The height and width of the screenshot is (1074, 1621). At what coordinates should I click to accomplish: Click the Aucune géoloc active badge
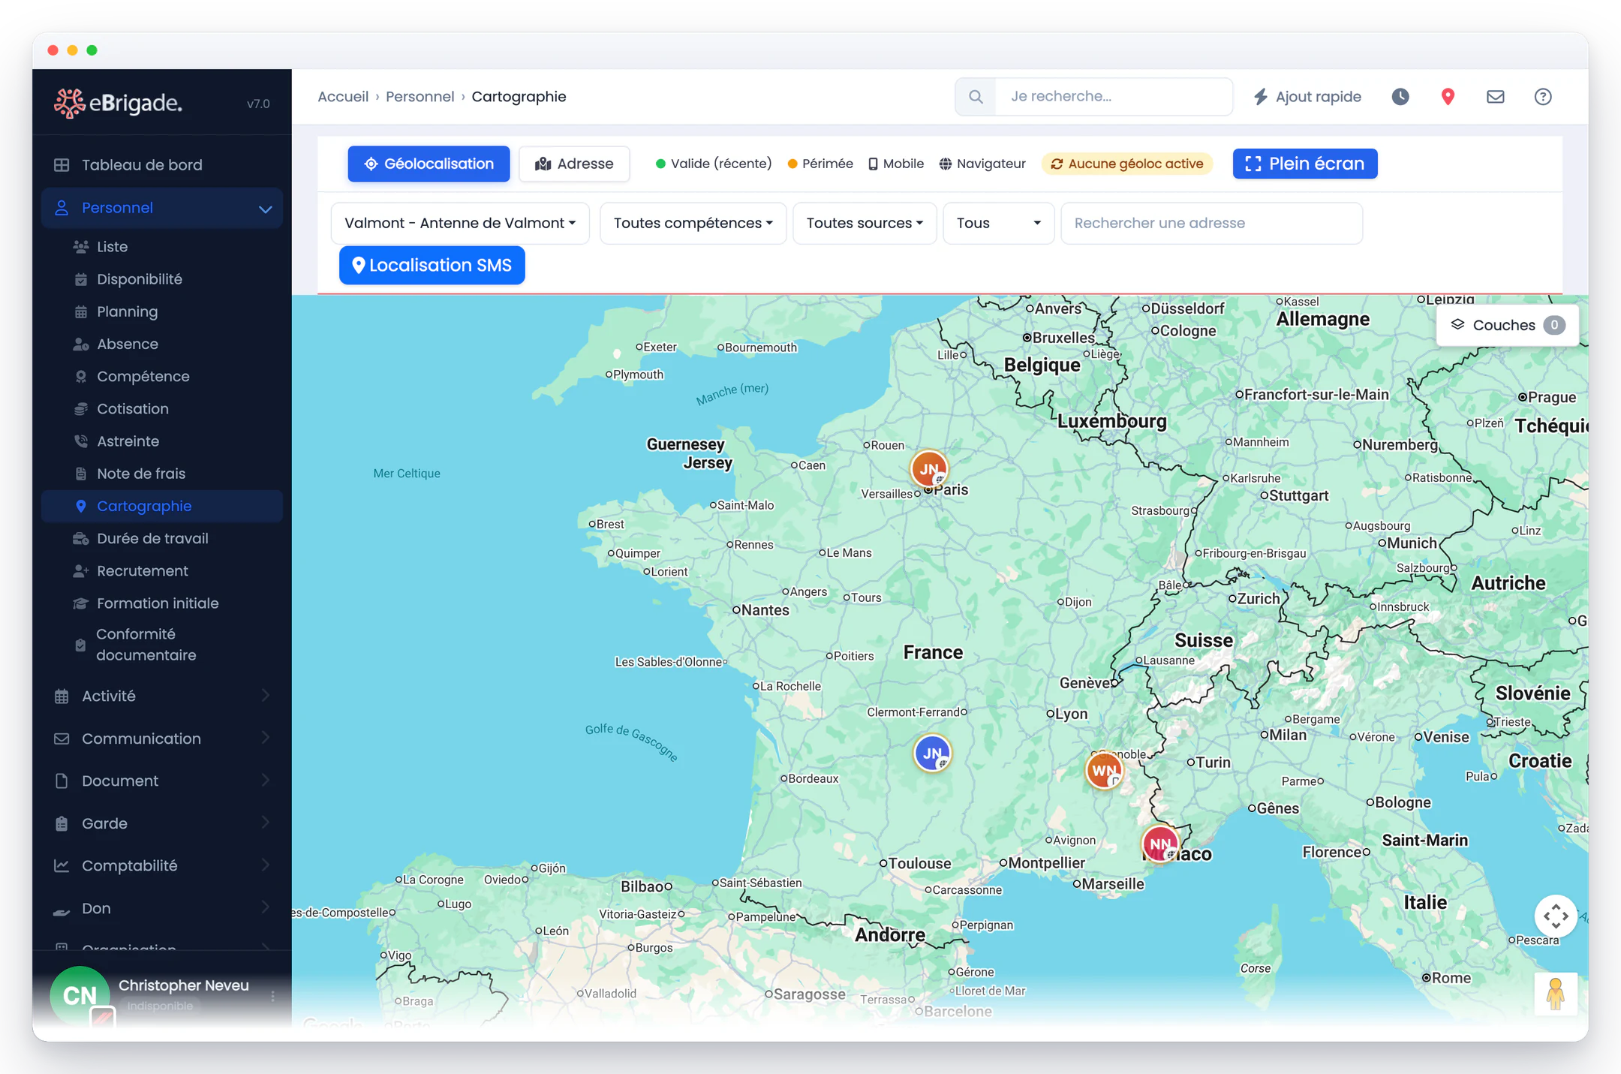(x=1126, y=164)
